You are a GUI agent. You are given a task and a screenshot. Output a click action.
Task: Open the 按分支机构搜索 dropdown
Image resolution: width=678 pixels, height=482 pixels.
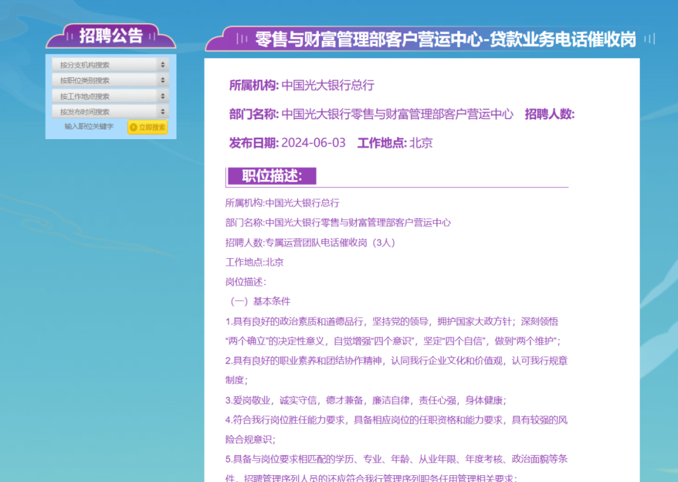110,65
